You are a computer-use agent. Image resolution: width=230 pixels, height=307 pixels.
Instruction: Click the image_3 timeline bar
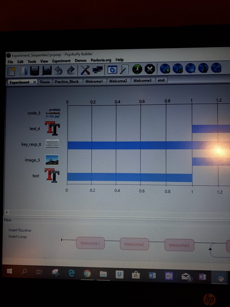[x=211, y=161]
